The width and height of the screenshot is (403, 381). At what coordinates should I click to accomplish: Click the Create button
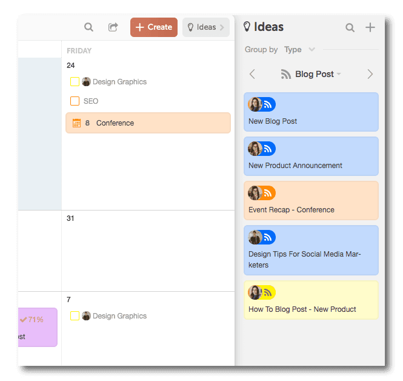point(154,27)
